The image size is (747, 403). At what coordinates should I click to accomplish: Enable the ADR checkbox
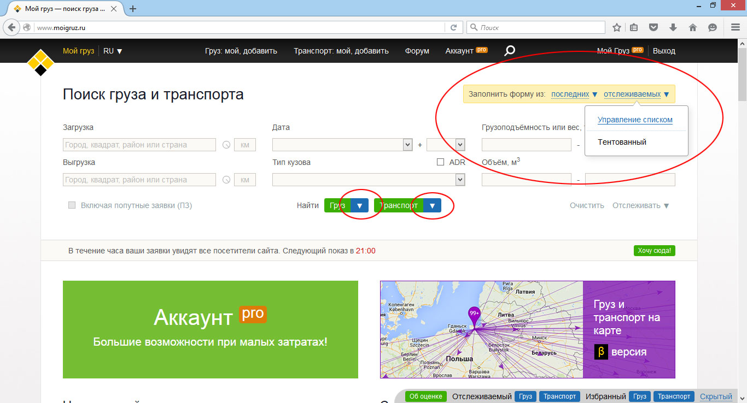[441, 162]
